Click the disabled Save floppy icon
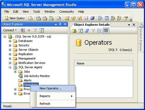This screenshot has width=145, height=110. click(x=86, y=18)
